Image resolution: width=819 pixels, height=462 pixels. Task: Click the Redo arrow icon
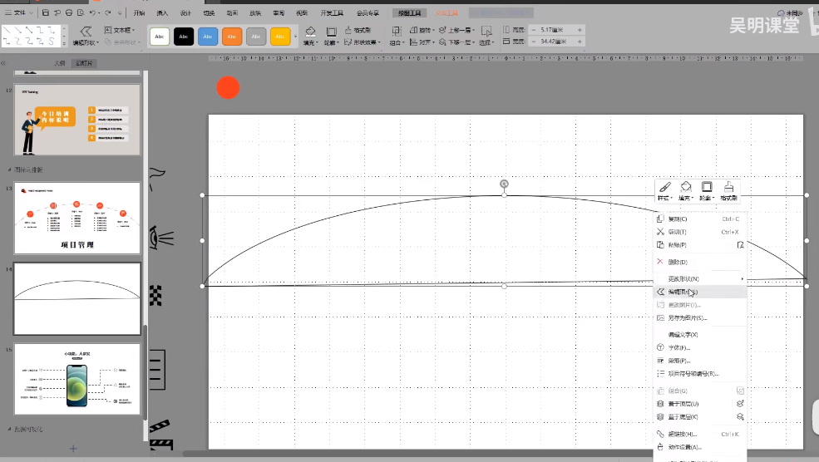pyautogui.click(x=107, y=12)
